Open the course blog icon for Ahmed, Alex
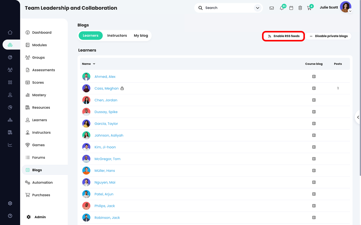361x225 pixels. point(314,77)
